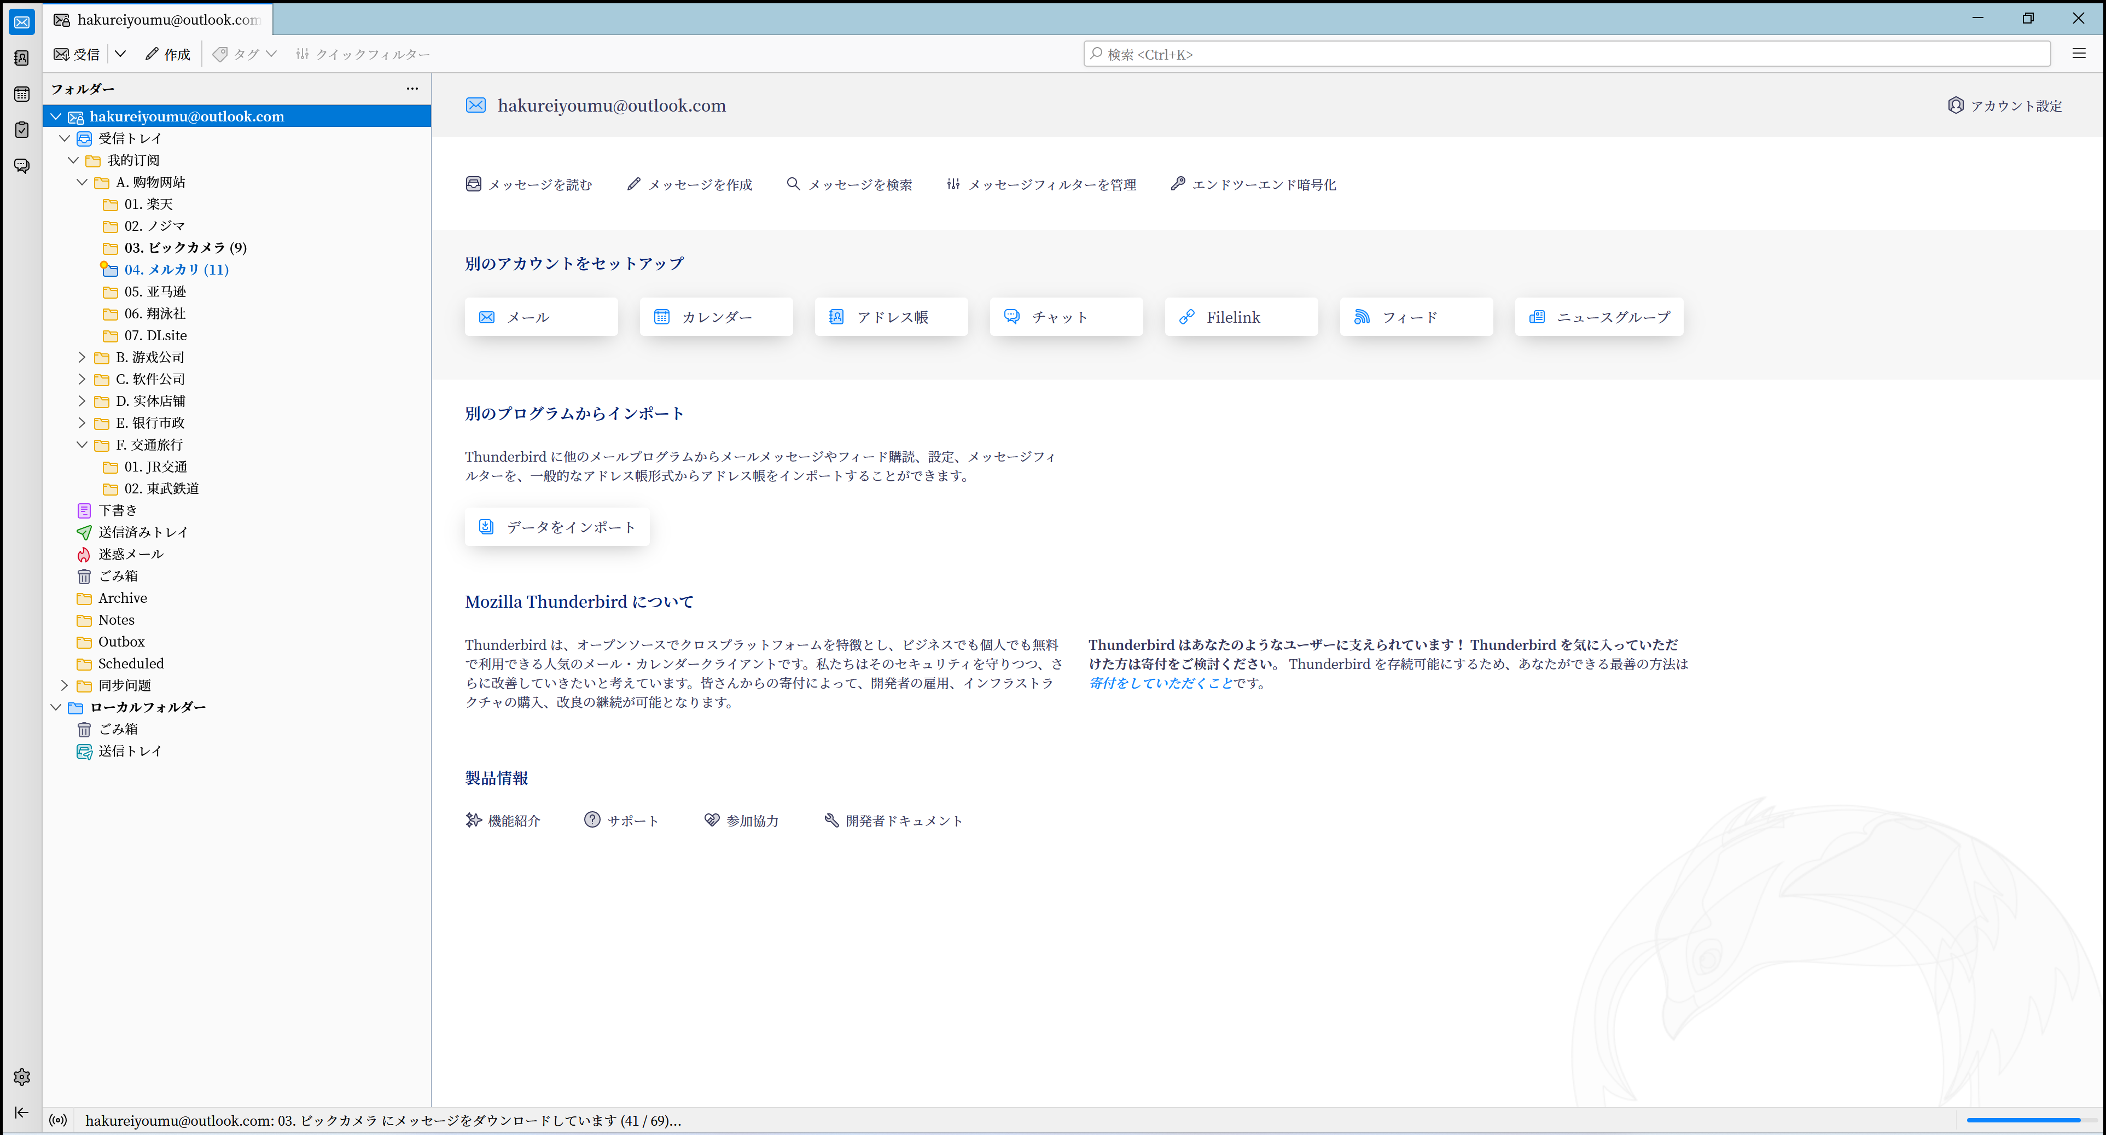The width and height of the screenshot is (2106, 1135).
Task: Click the 検索 search input field
Action: point(1566,54)
